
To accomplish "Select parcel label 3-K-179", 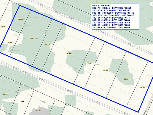I will click(x=20, y=19).
